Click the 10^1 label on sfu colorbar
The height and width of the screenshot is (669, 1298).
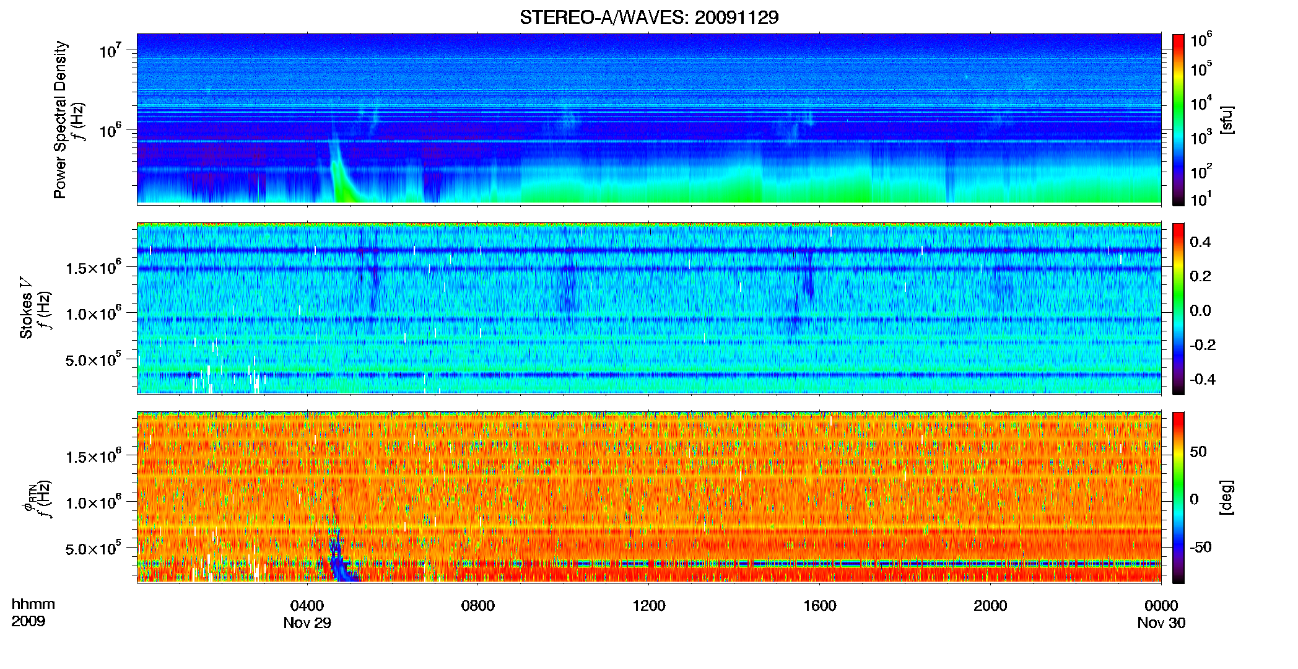click(x=1201, y=199)
